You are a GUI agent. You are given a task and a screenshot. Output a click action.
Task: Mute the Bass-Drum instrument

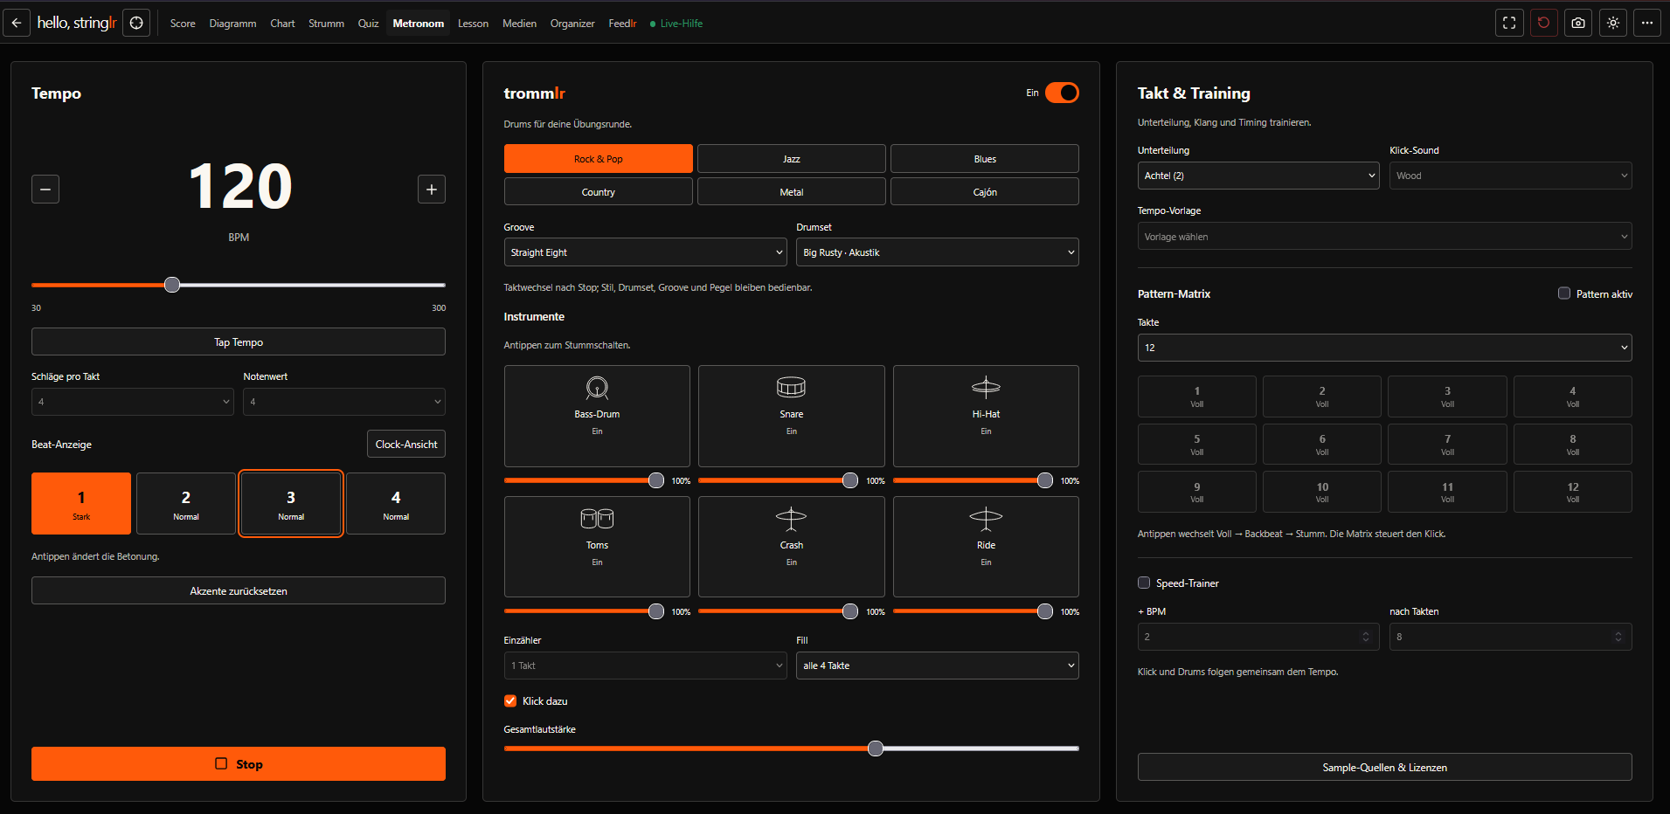(x=597, y=416)
